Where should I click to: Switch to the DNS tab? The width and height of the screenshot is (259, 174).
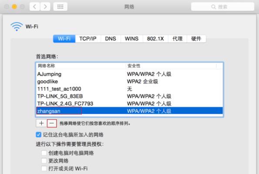(x=111, y=39)
